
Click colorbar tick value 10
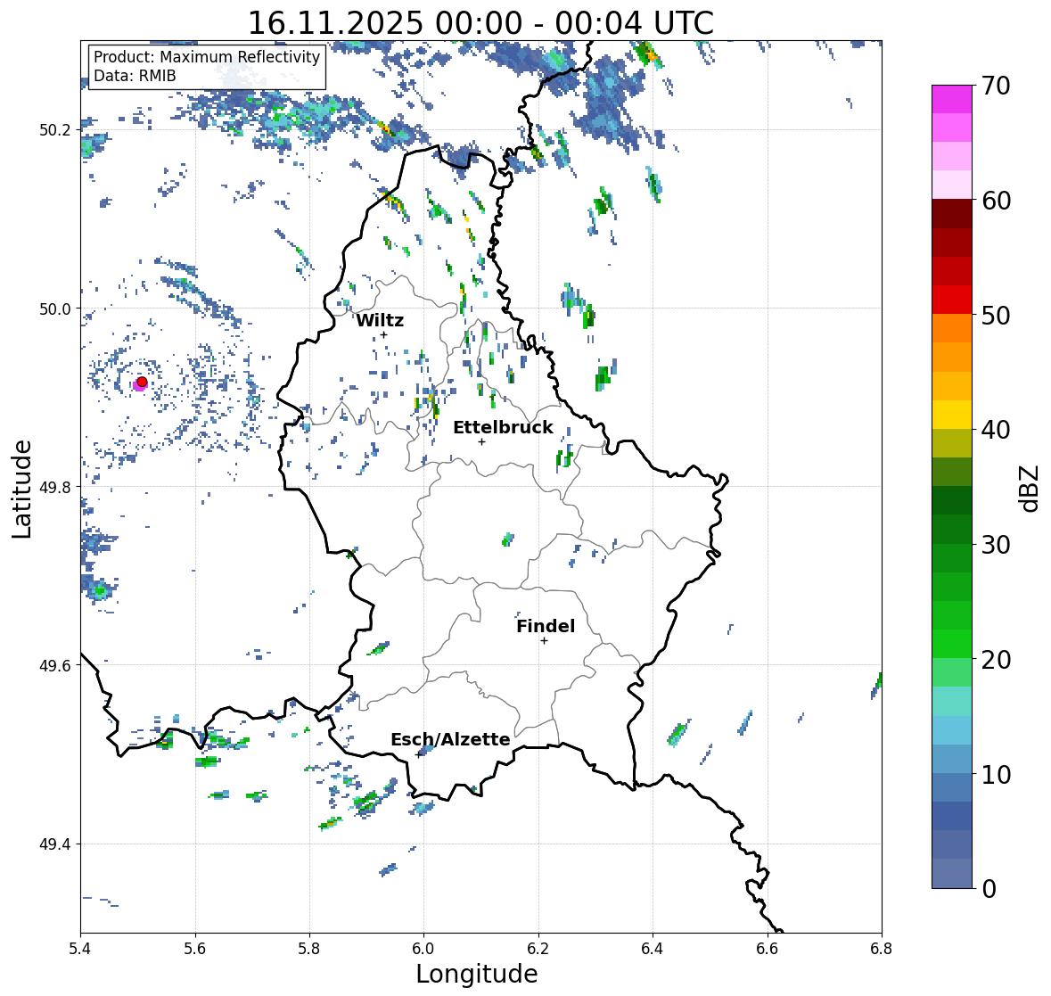pos(996,774)
